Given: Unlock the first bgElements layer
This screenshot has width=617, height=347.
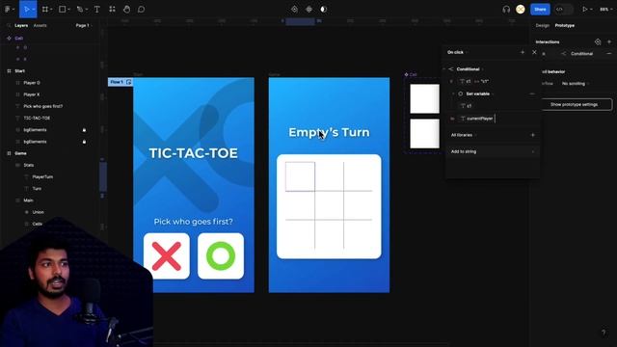Looking at the screenshot, I should (x=84, y=130).
